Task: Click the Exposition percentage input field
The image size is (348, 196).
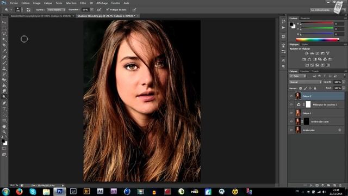Action: pos(85,10)
